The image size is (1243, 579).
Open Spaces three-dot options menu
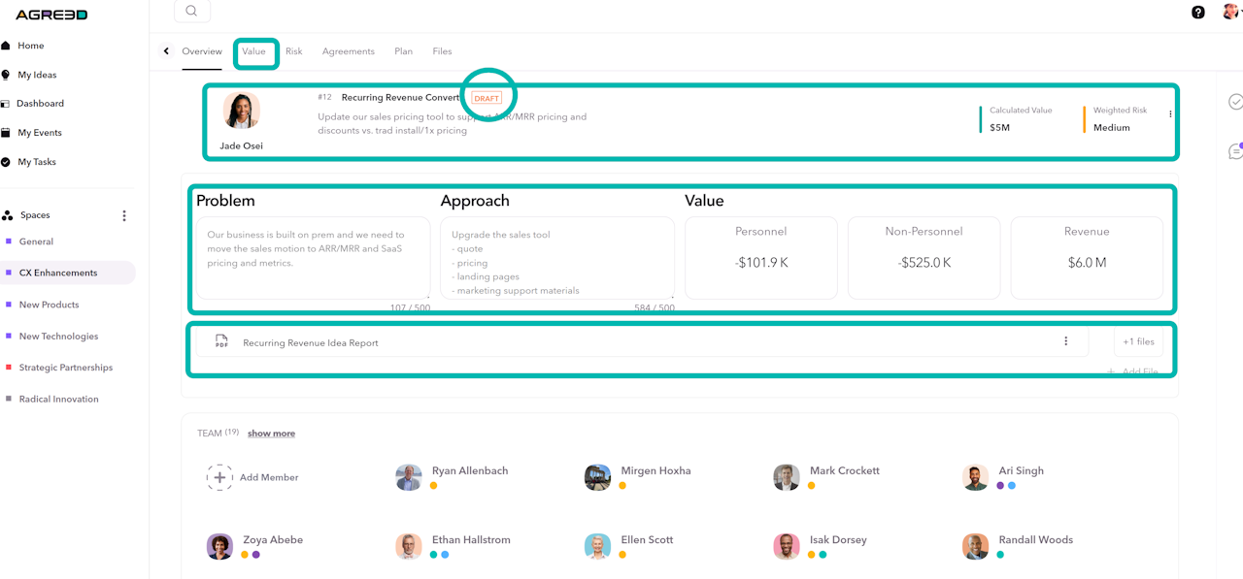[x=124, y=215]
